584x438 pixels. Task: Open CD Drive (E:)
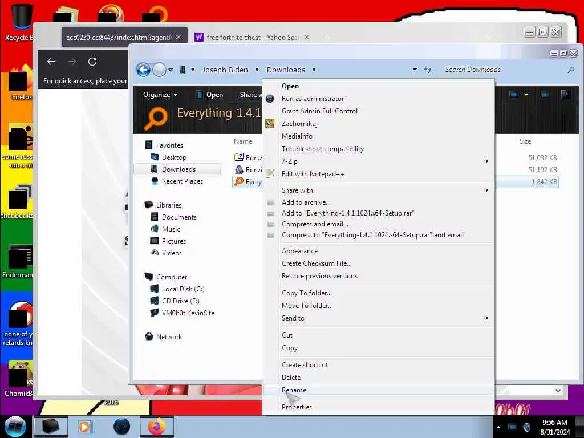tap(181, 301)
